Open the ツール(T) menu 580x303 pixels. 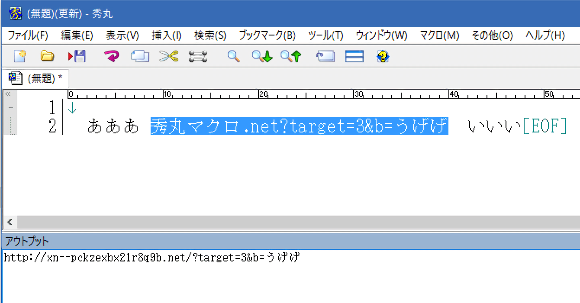(325, 35)
